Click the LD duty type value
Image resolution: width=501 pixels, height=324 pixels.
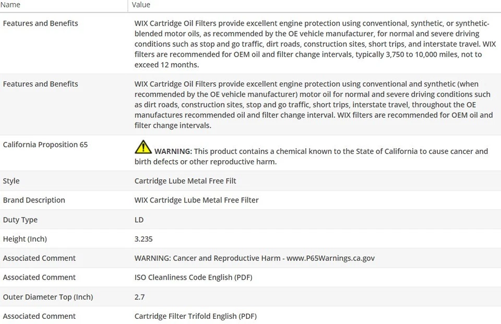point(139,220)
